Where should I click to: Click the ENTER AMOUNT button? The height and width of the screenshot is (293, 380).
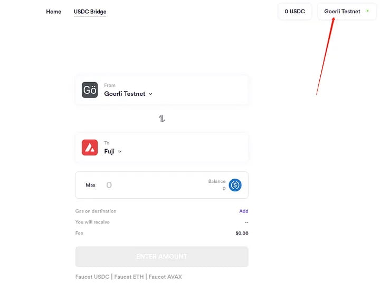pyautogui.click(x=161, y=257)
